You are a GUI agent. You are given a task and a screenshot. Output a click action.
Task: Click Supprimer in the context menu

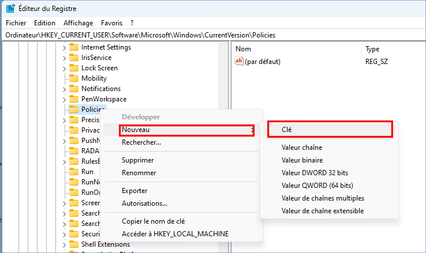coord(137,160)
